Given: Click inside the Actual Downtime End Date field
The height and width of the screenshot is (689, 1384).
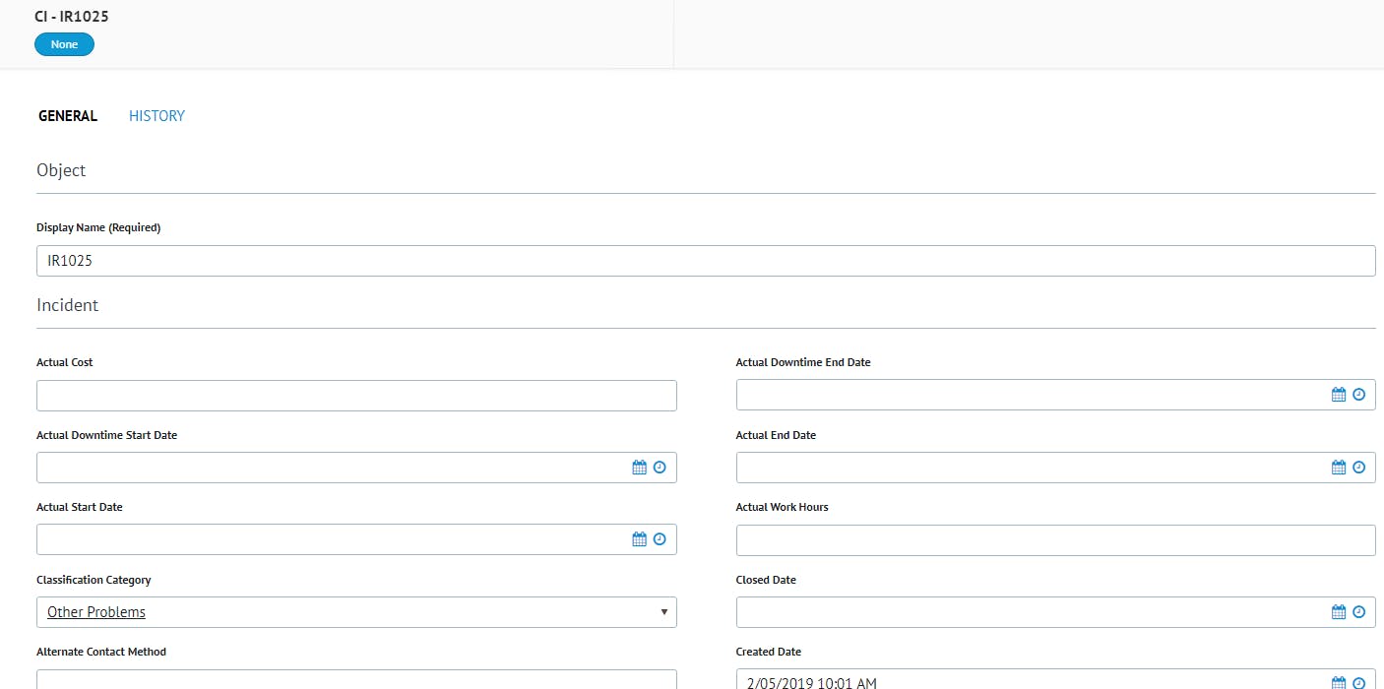Looking at the screenshot, I should coord(1029,395).
